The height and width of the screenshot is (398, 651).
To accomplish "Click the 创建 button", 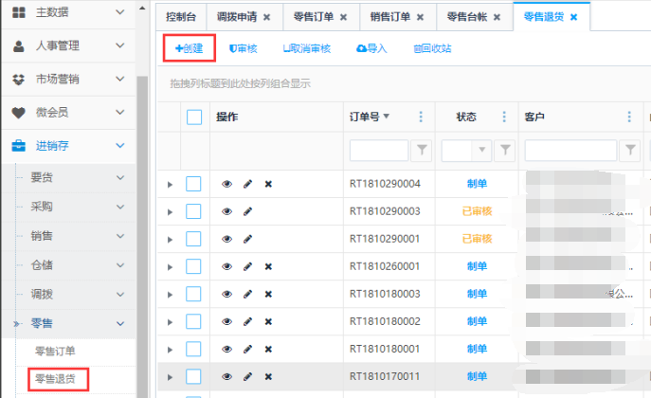I will click(190, 47).
